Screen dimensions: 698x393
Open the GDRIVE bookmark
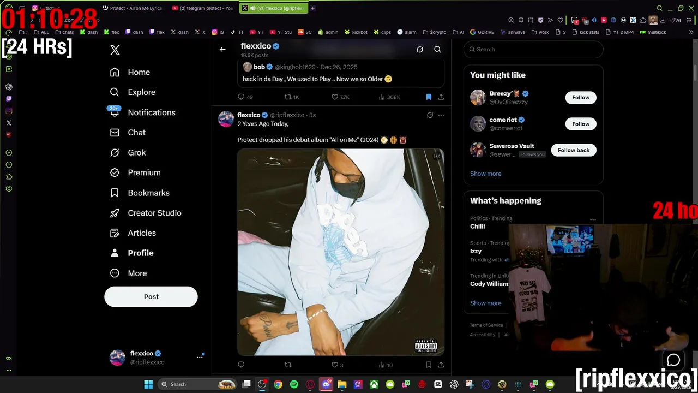point(482,32)
